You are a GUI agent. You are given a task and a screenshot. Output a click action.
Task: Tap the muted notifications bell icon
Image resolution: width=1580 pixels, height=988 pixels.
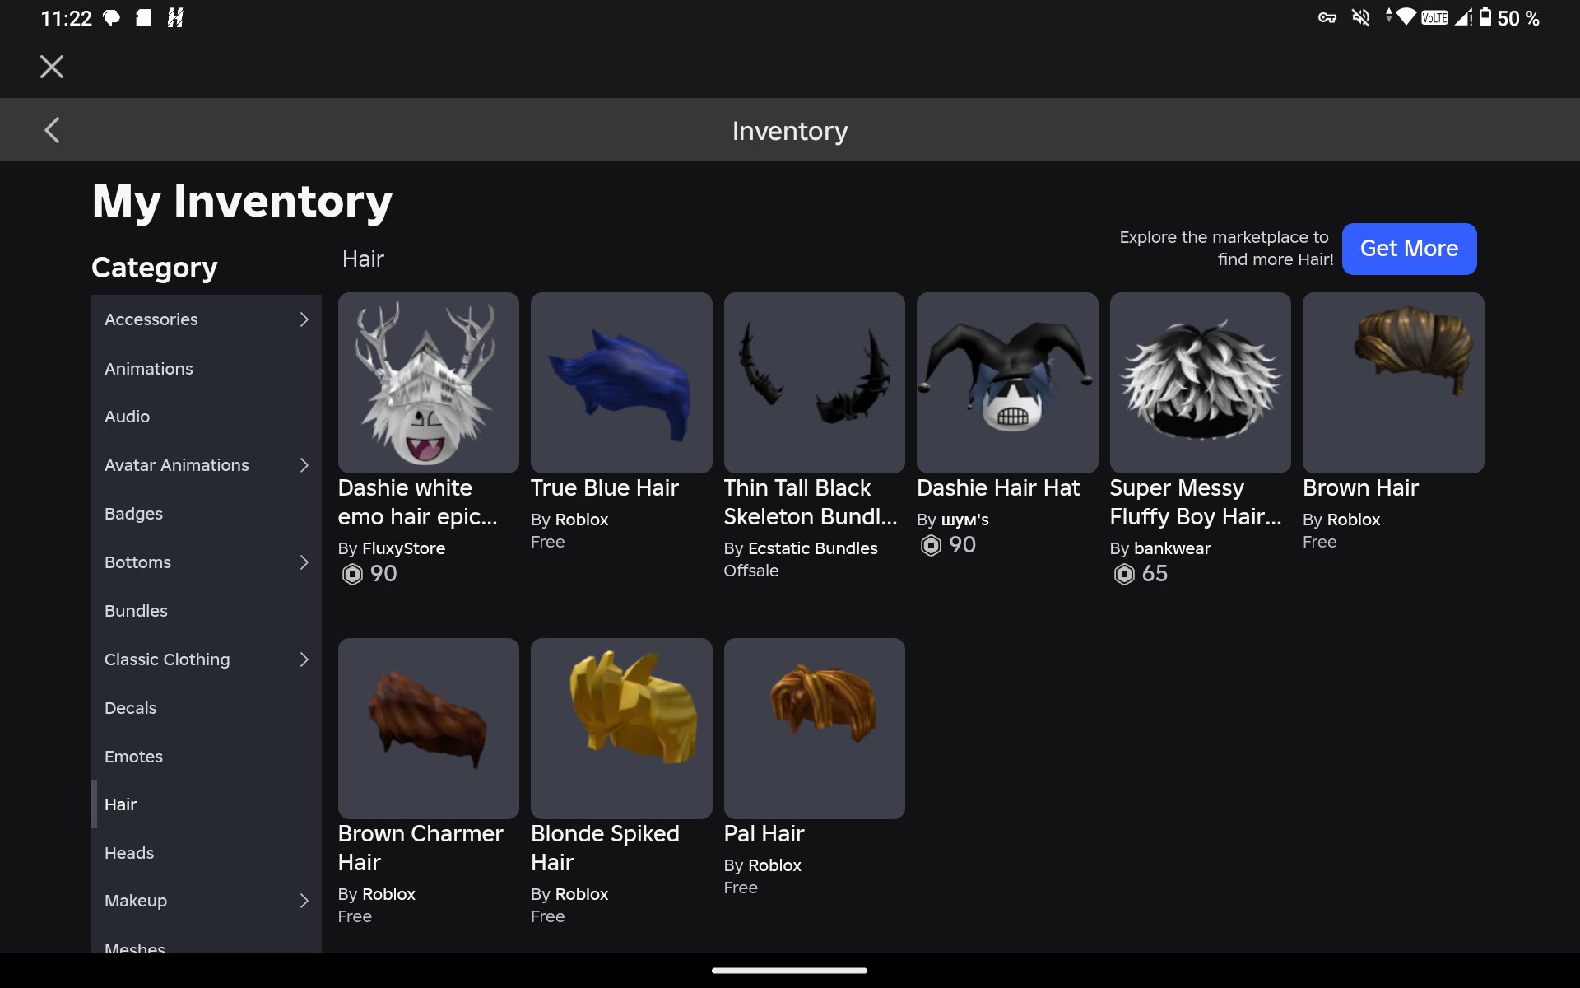pyautogui.click(x=1361, y=17)
